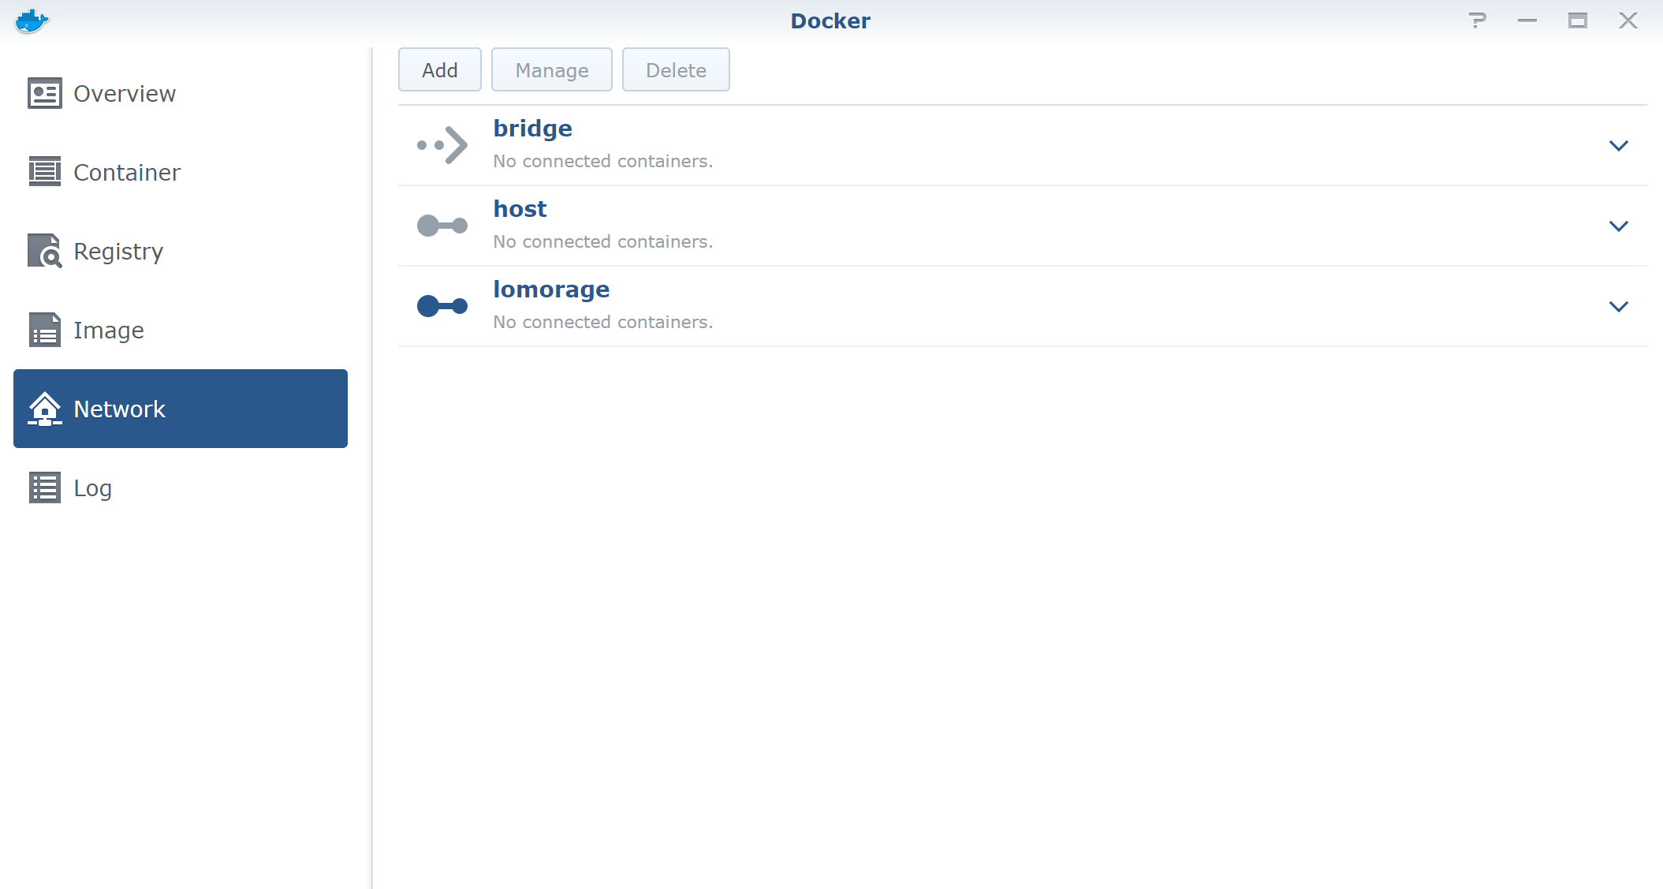Screen dimensions: 1663x889
Task: Expand the bridge network details
Action: click(x=1619, y=145)
